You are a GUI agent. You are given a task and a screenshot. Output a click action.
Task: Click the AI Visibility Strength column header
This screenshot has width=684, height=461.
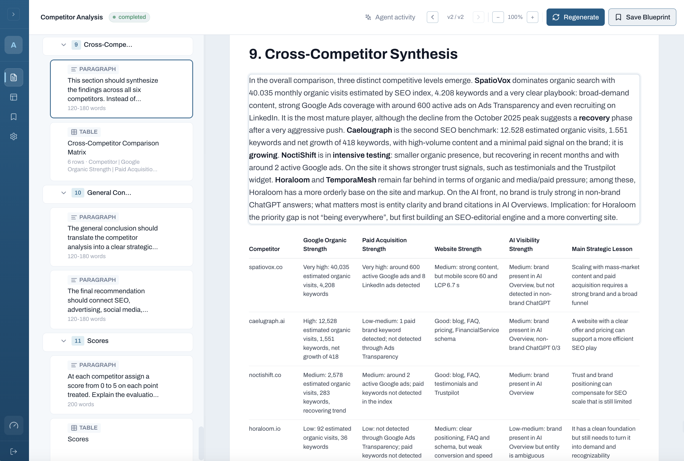point(524,245)
